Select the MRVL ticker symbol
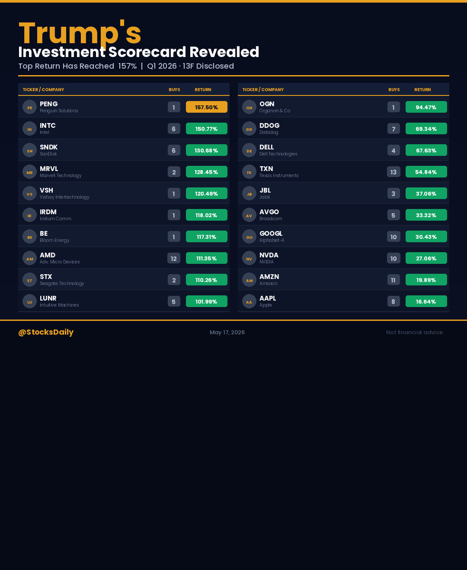 tap(49, 169)
